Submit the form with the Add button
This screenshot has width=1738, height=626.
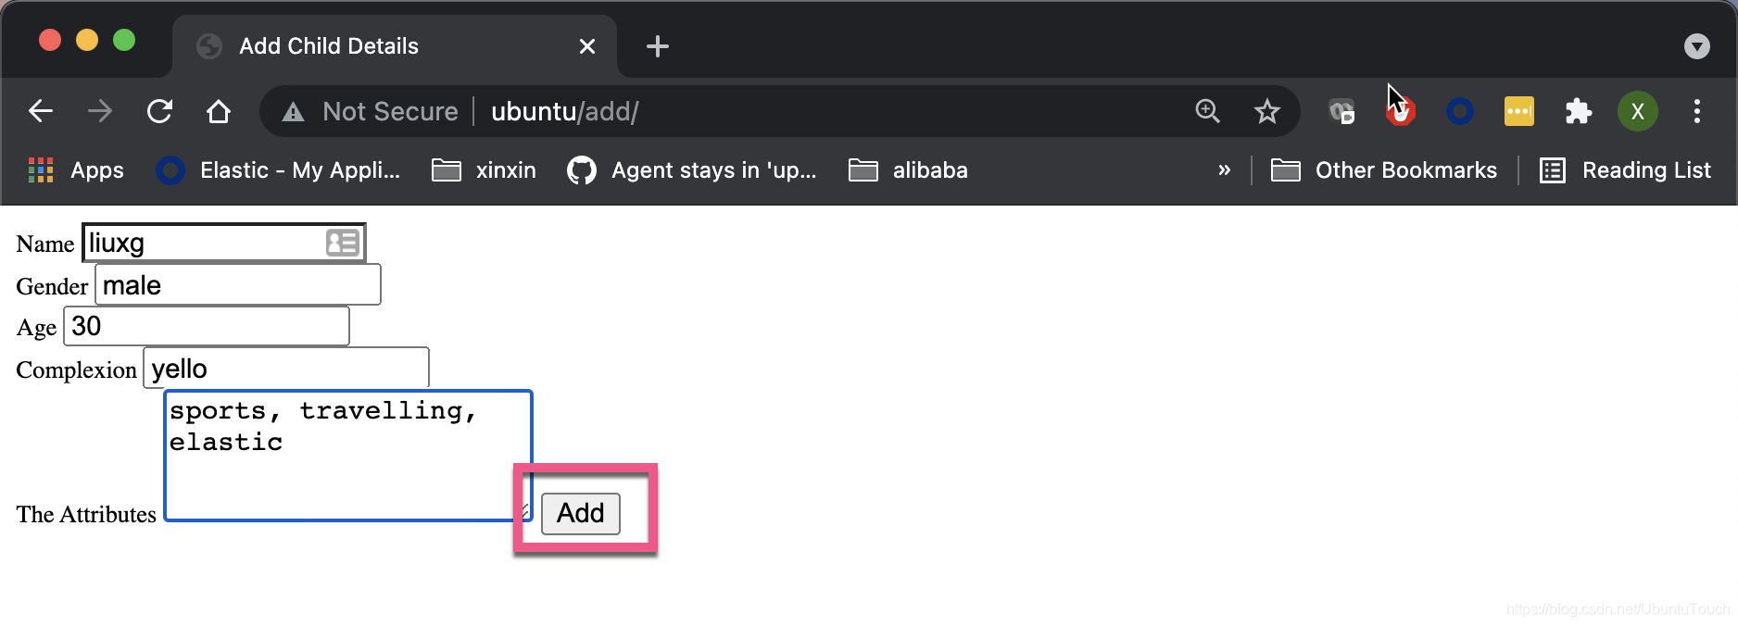(580, 513)
